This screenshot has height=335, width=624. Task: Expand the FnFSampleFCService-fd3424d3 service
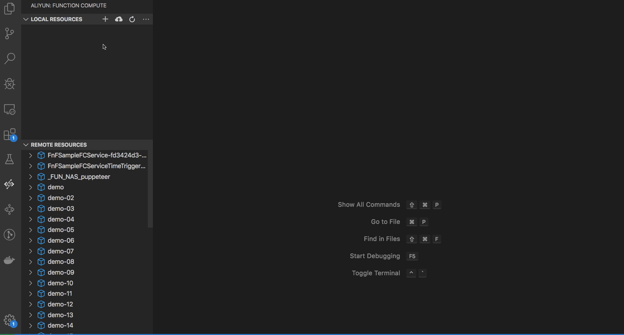coord(31,155)
